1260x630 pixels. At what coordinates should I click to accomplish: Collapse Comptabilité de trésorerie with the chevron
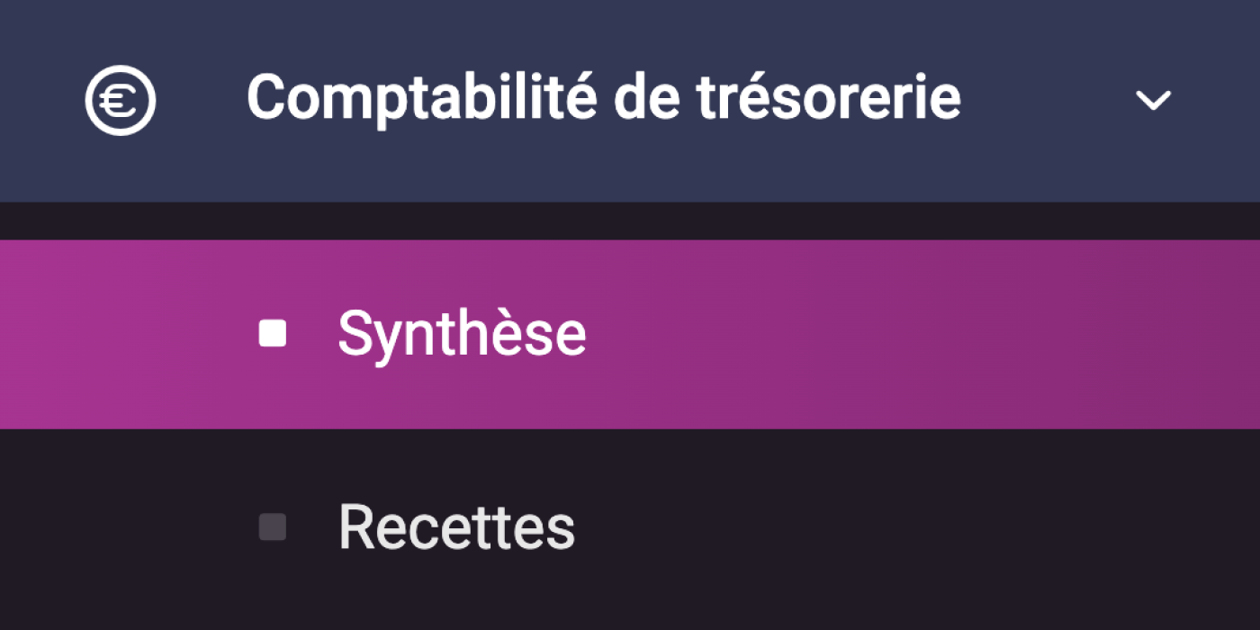[1153, 101]
